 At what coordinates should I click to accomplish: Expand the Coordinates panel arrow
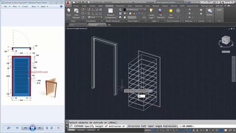pyautogui.click(x=102, y=21)
